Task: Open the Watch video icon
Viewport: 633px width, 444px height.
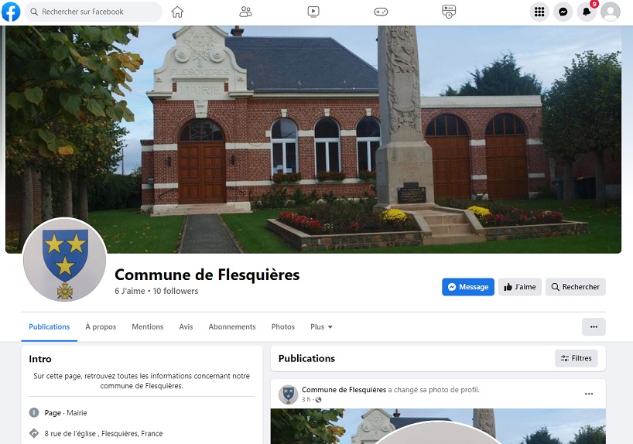Action: point(313,12)
